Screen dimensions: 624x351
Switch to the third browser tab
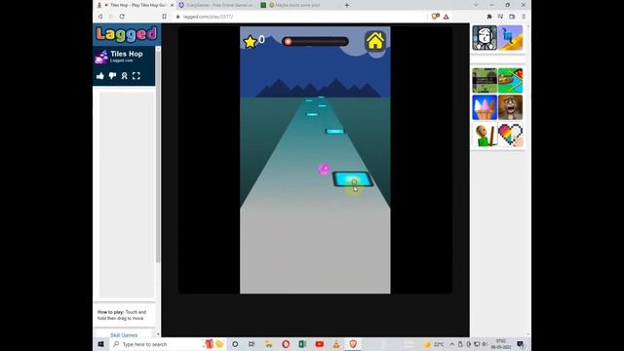coord(297,5)
